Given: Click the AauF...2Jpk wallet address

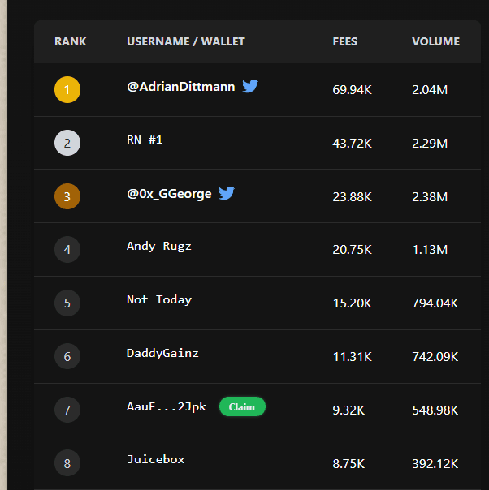Looking at the screenshot, I should (167, 407).
